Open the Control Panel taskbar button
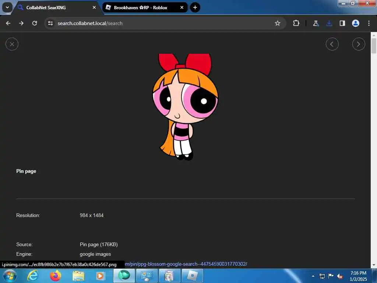 (x=147, y=276)
